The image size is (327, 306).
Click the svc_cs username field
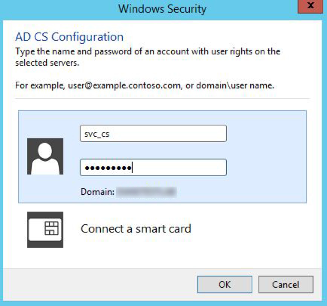click(153, 133)
